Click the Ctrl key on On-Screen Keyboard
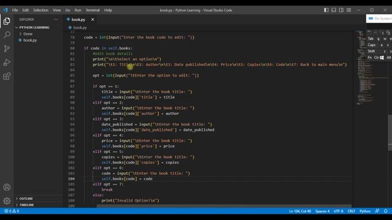Viewport: 392px width, 220px height. coord(376,57)
